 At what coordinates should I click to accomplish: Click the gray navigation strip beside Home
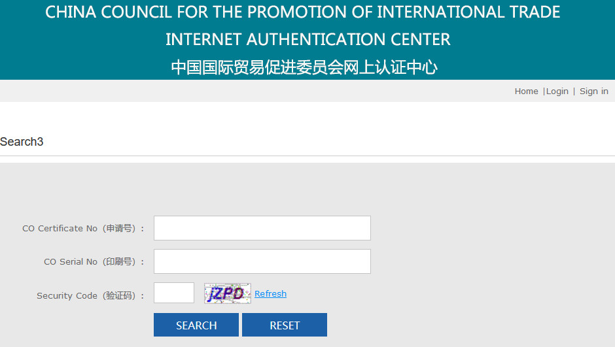click(255, 91)
